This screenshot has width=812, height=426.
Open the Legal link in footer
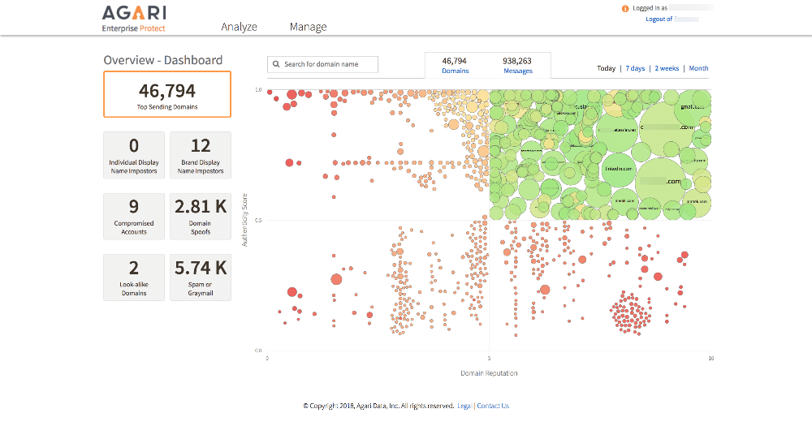464,406
